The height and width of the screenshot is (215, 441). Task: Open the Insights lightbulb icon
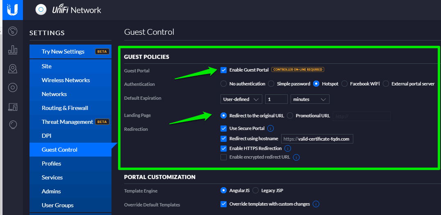coord(13,125)
